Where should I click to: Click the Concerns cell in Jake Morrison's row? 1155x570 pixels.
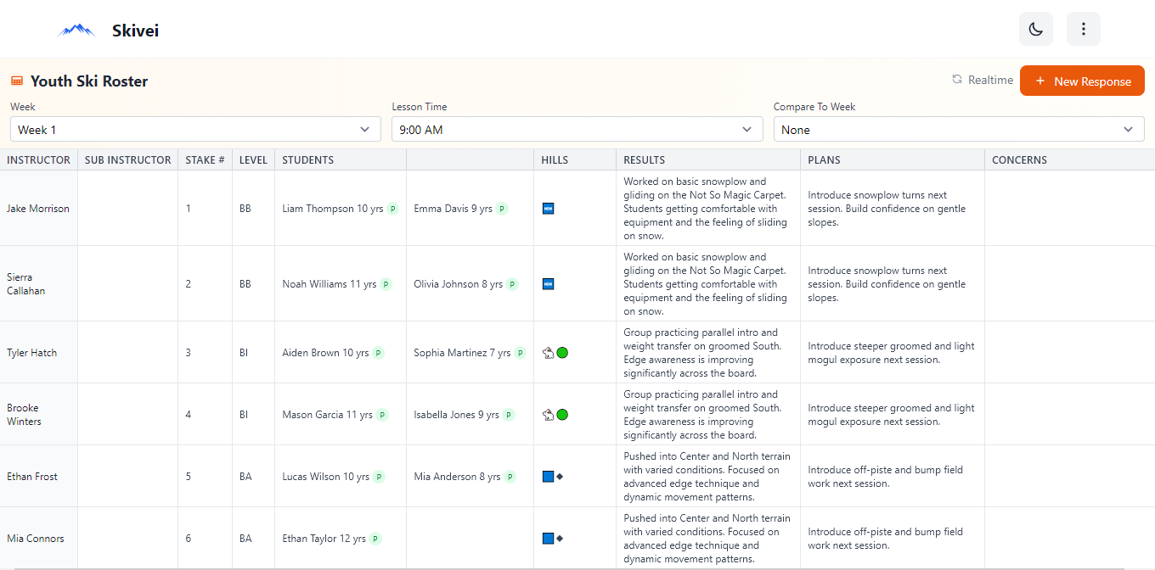pos(1070,209)
